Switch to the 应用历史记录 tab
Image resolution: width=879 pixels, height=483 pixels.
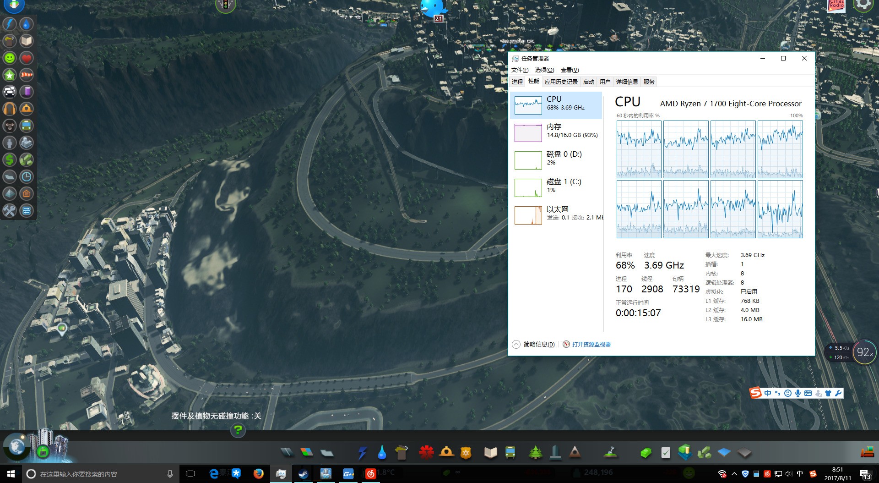[x=561, y=82]
